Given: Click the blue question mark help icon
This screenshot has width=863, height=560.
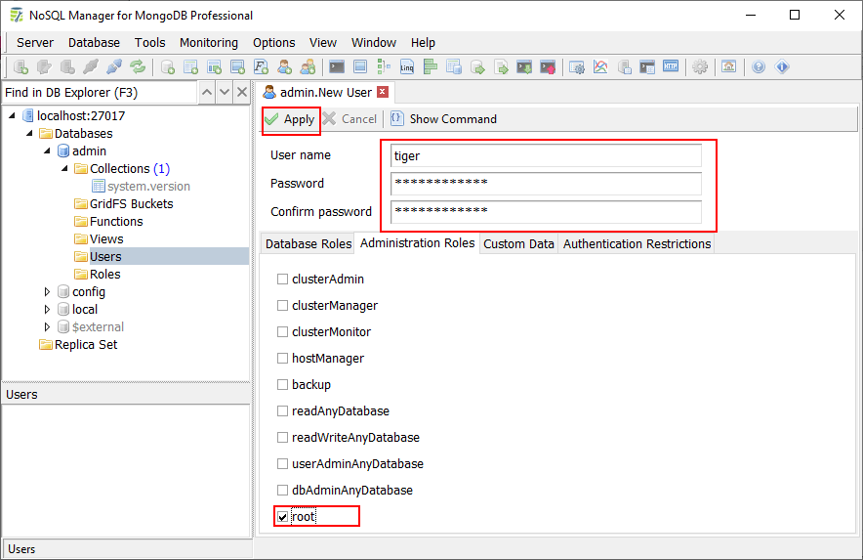Looking at the screenshot, I should [759, 67].
